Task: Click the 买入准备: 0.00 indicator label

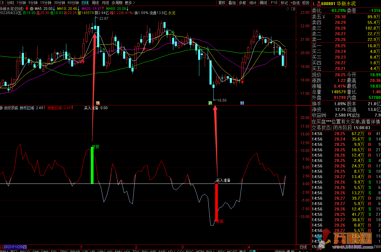Action: 96,108
